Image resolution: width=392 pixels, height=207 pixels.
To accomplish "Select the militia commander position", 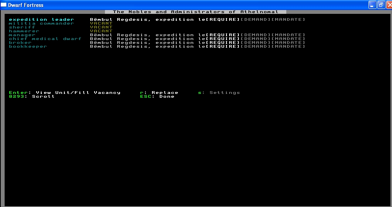I will (42, 23).
